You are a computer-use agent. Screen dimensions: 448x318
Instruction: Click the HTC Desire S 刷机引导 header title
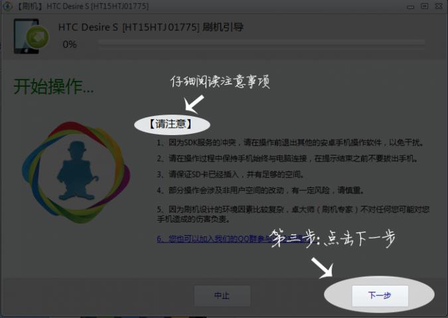(x=151, y=27)
